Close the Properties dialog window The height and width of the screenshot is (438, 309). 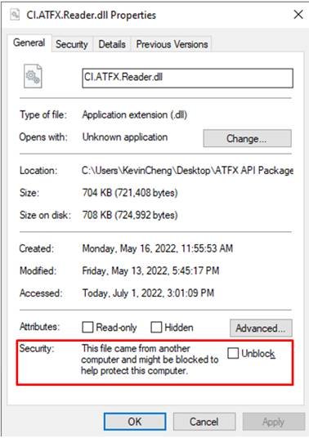pos(298,14)
